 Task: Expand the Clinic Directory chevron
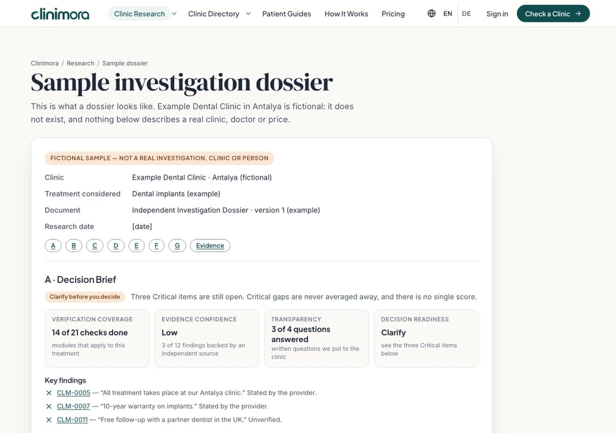pos(248,13)
